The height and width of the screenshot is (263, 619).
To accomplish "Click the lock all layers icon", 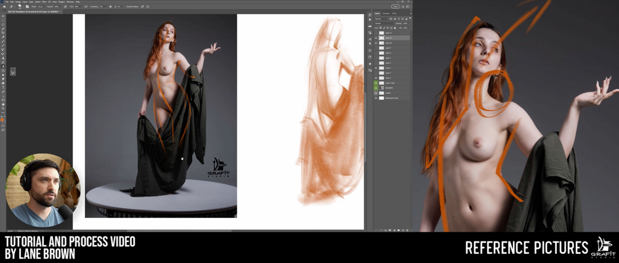I will (x=395, y=28).
